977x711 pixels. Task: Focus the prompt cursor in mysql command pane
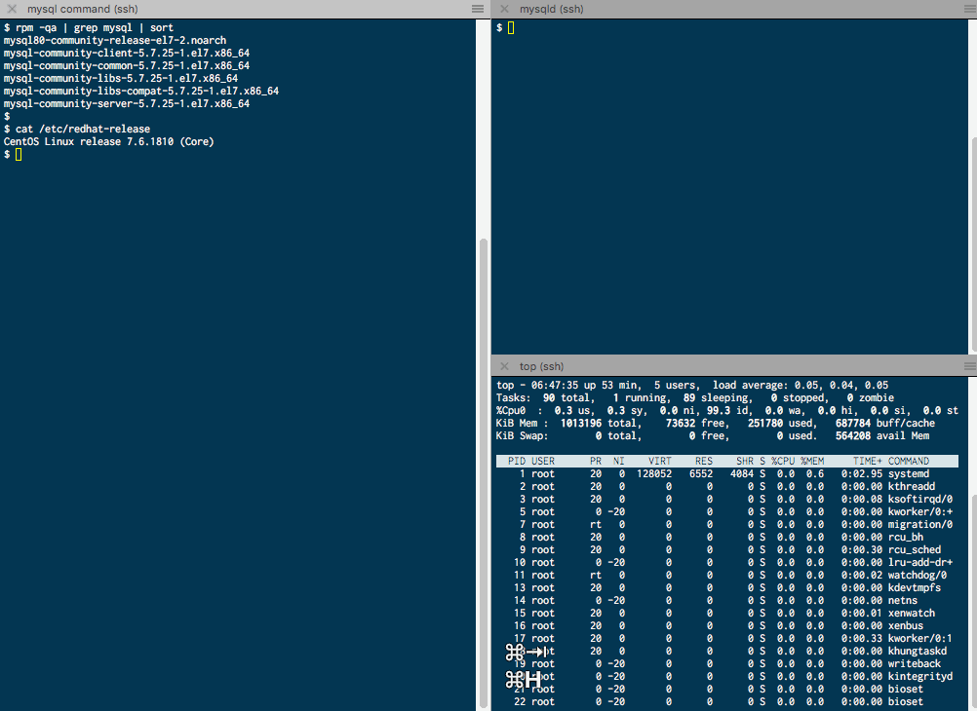click(x=19, y=155)
